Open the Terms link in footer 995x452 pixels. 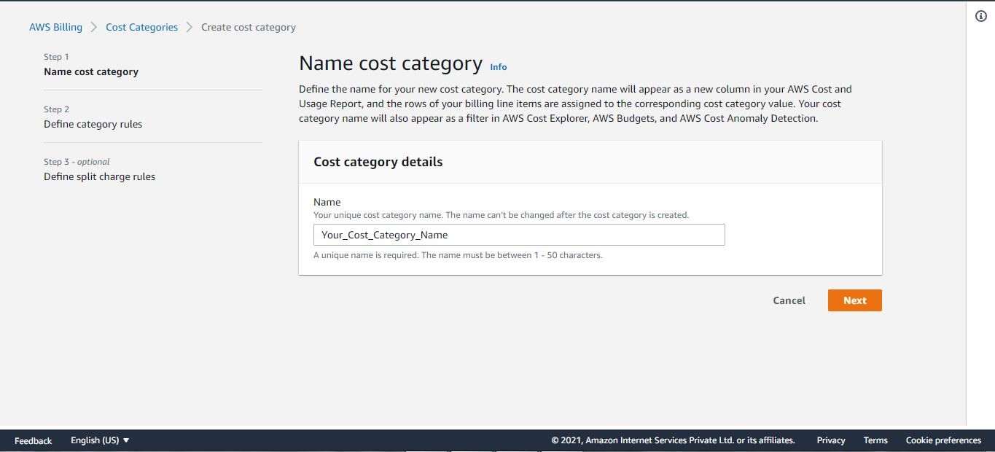pos(875,440)
